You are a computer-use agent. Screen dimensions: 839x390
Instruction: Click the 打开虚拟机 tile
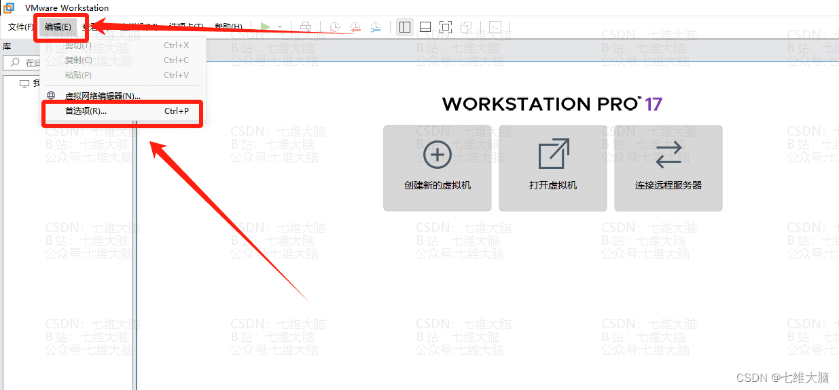point(553,168)
